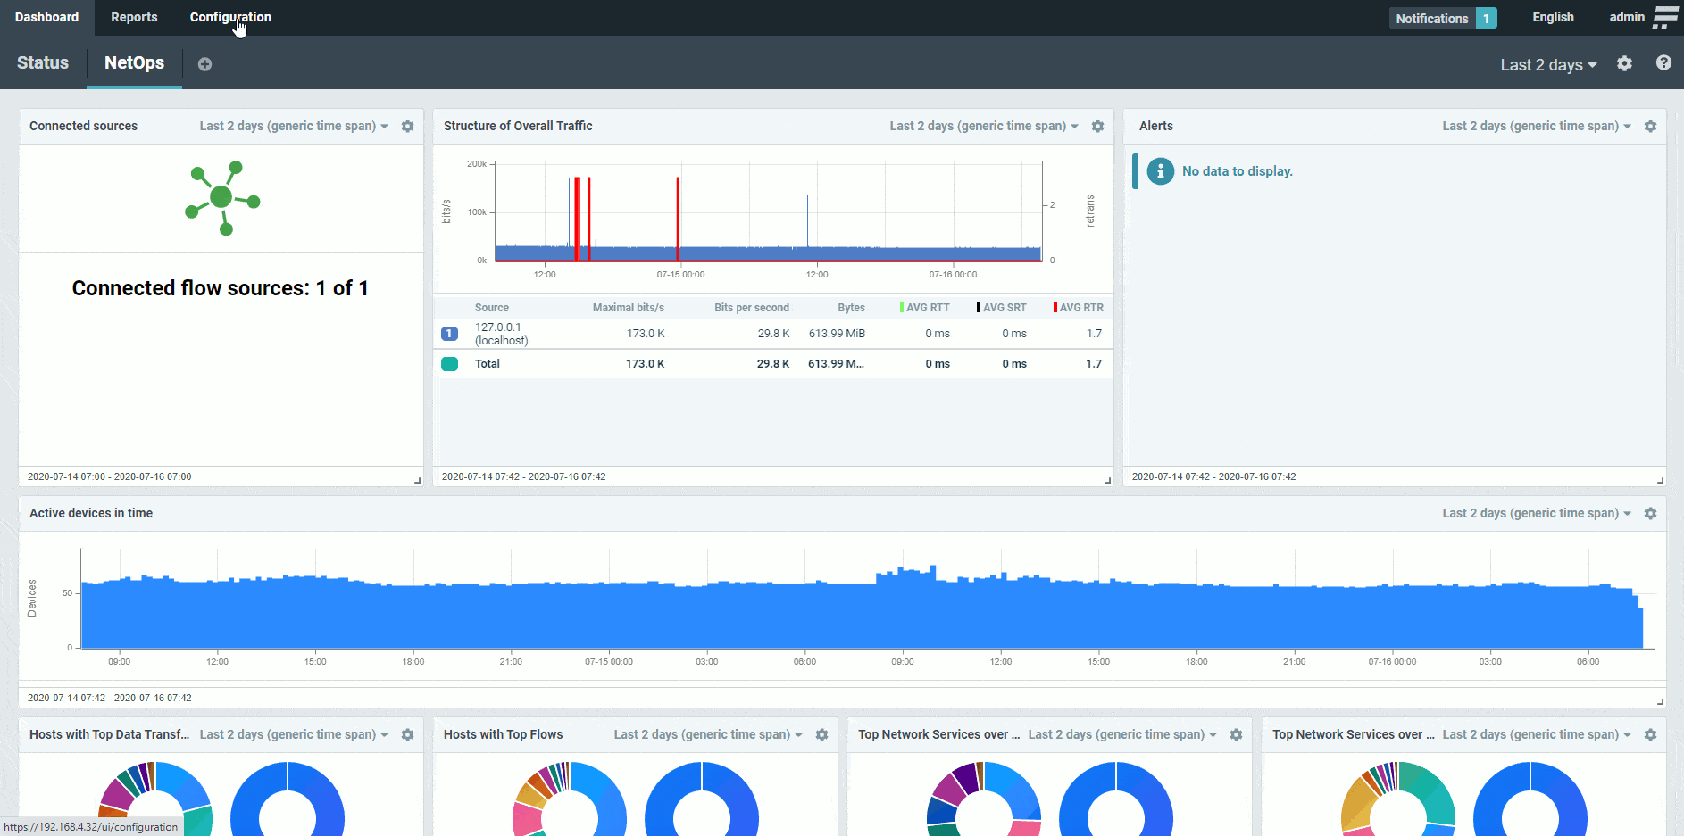Image resolution: width=1684 pixels, height=836 pixels.
Task: Toggle the 127.0.0.1 source series badge
Action: (450, 334)
